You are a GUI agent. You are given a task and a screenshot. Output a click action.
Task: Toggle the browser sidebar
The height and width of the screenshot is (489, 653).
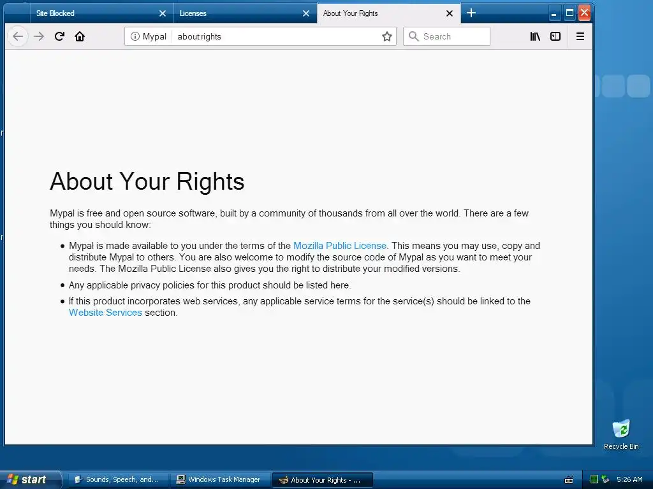pos(555,36)
